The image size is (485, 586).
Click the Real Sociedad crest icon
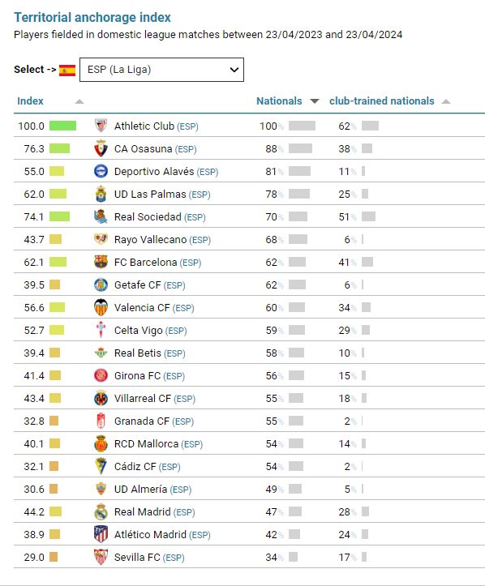pyautogui.click(x=101, y=216)
